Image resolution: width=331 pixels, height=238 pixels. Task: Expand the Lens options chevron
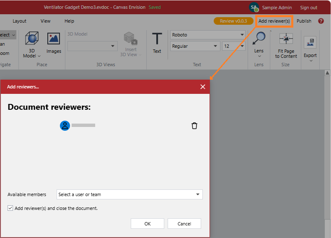coord(259,56)
